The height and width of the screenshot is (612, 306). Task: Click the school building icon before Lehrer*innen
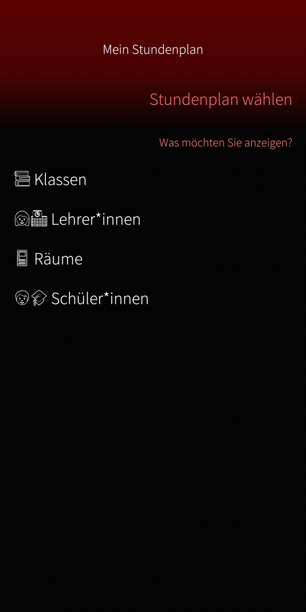click(39, 219)
